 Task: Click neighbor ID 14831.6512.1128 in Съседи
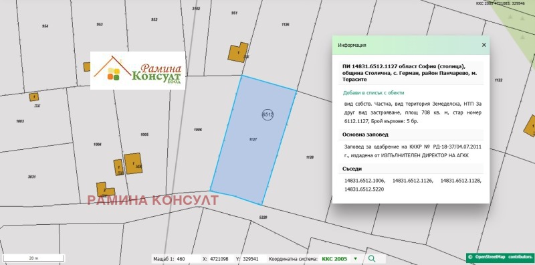[461, 181]
